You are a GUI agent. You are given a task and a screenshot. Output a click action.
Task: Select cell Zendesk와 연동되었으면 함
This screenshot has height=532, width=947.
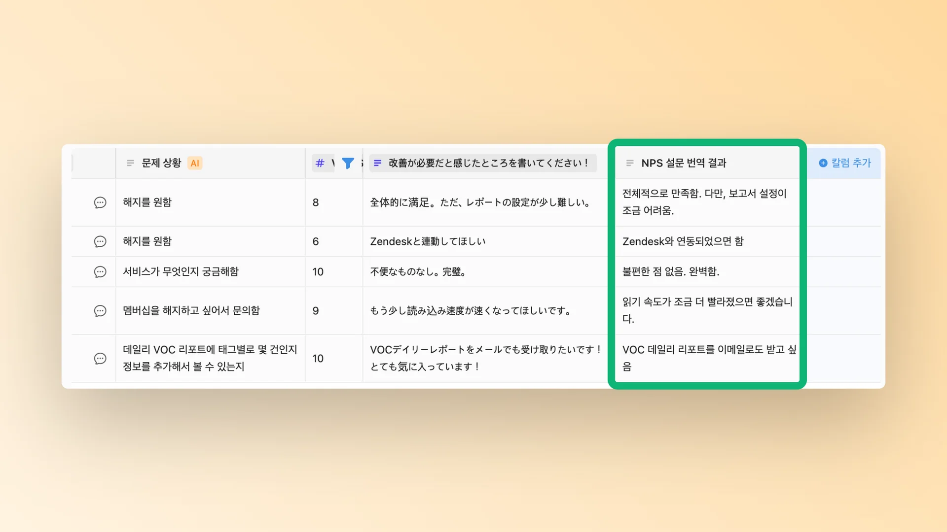pyautogui.click(x=683, y=241)
